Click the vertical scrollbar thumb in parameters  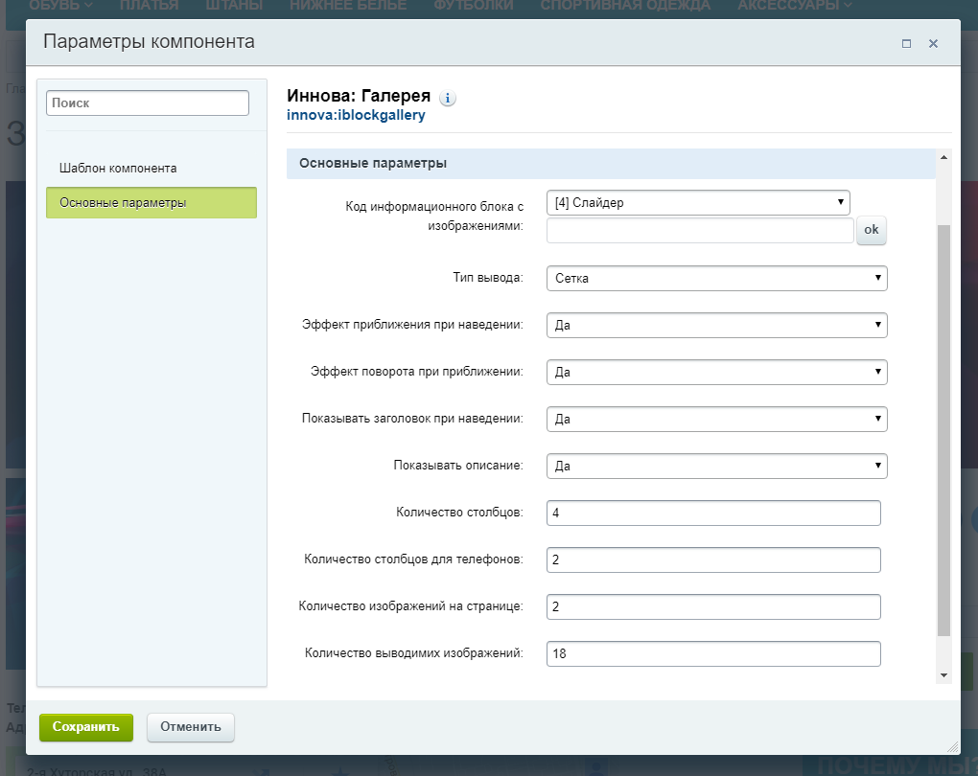(943, 431)
